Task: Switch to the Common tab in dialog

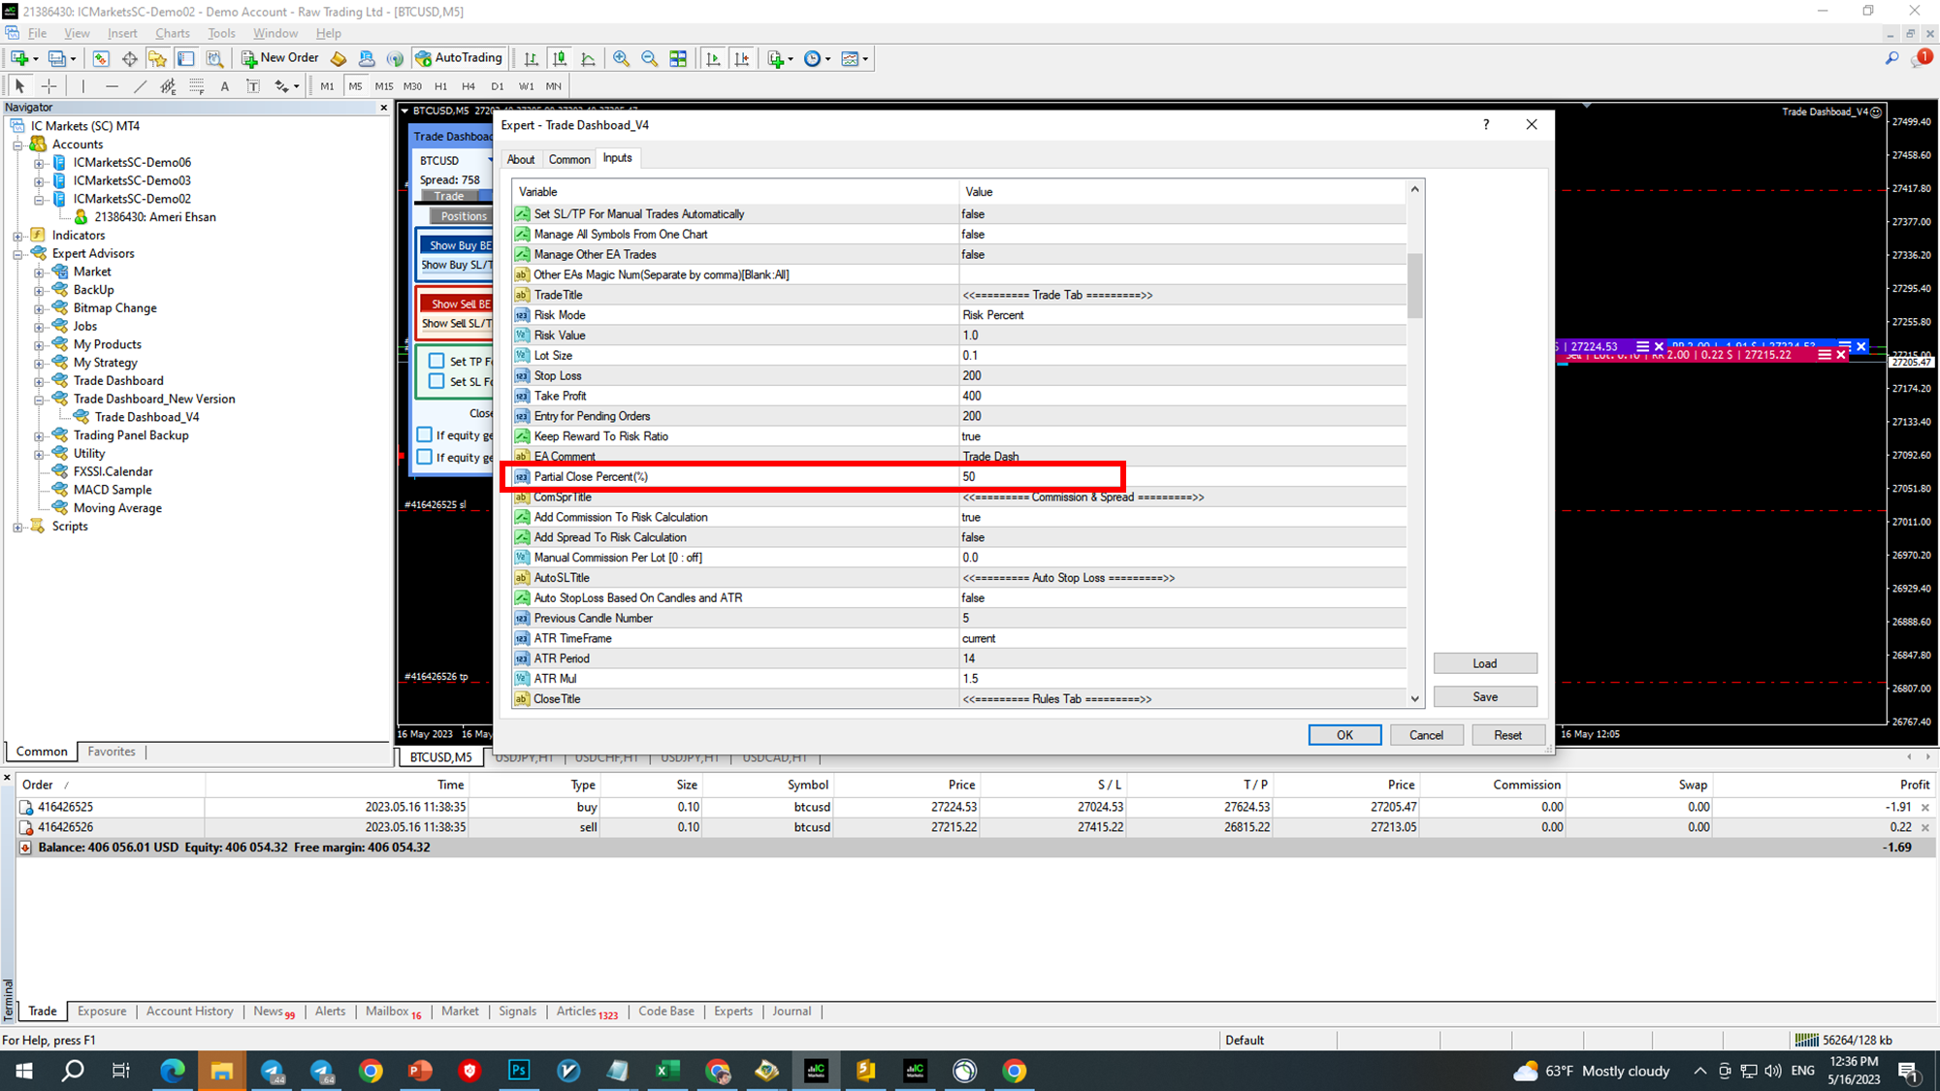Action: (x=568, y=159)
